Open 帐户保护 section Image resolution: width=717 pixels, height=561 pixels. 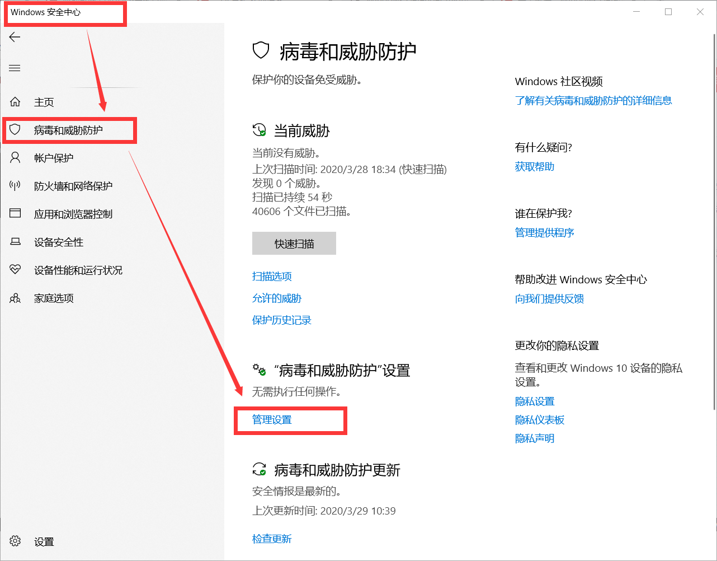tap(54, 158)
